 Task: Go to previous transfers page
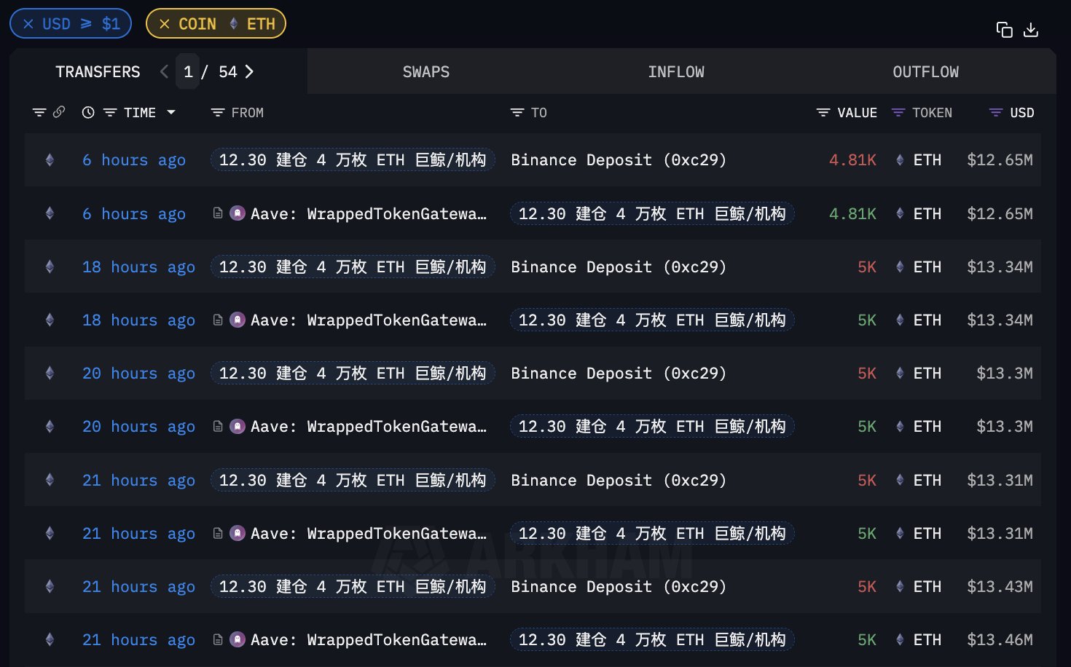[x=164, y=71]
